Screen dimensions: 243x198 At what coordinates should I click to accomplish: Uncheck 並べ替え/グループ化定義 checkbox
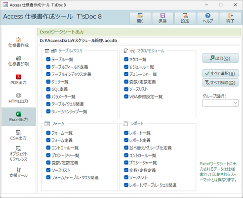pyautogui.click(x=126, y=148)
